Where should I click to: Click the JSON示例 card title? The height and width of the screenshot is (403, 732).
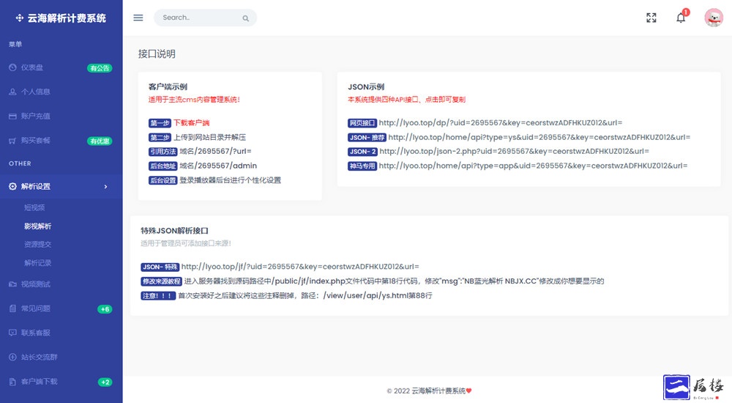click(x=366, y=86)
